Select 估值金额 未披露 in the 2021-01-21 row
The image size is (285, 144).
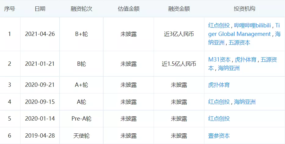[x=129, y=64]
